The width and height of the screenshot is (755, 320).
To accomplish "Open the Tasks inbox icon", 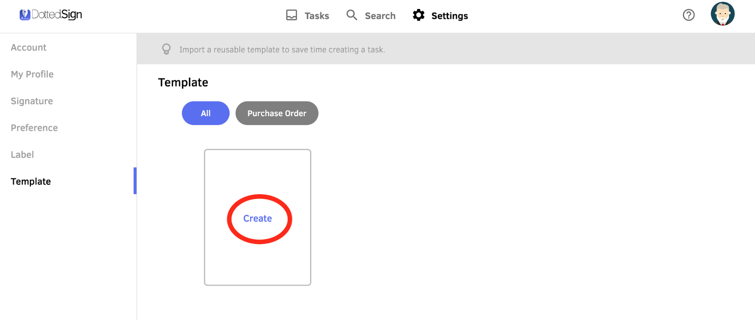I will point(292,15).
